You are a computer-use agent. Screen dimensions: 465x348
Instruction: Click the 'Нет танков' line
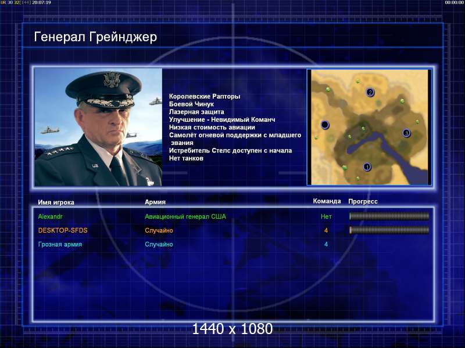coord(186,158)
